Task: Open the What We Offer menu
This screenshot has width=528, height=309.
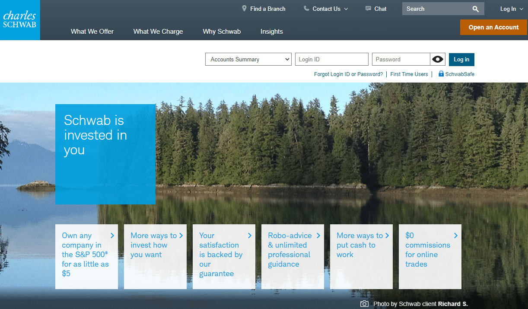Action: coord(92,32)
